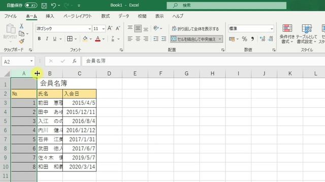Click the Borders icon
This screenshot has width=325, height=182.
click(x=70, y=39)
